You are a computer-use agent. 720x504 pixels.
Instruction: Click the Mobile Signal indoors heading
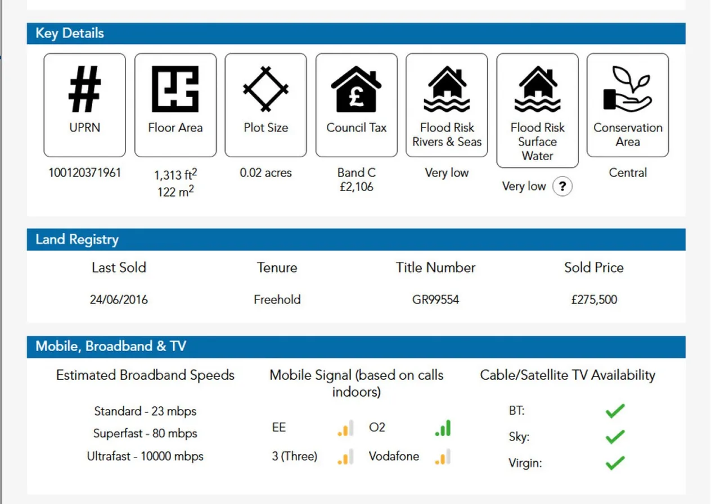click(x=357, y=383)
